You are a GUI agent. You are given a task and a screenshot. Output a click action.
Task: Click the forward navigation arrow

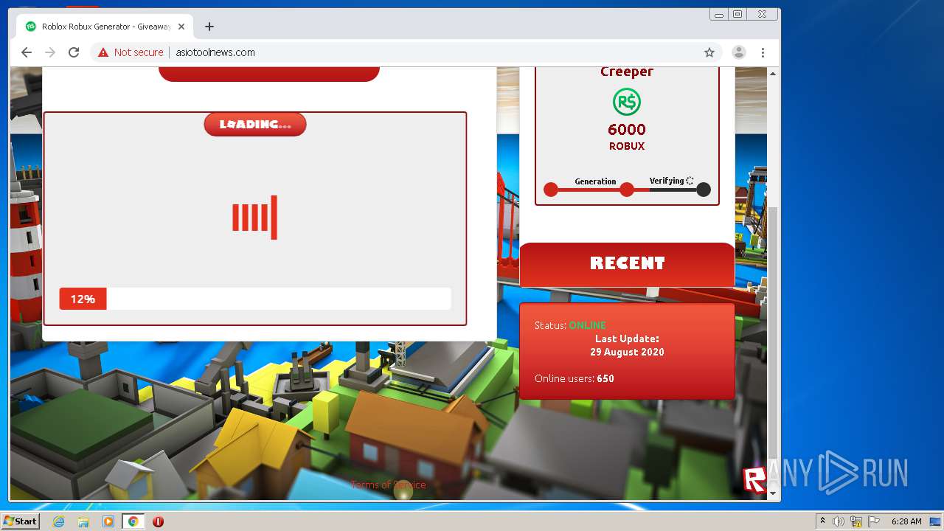pos(50,52)
